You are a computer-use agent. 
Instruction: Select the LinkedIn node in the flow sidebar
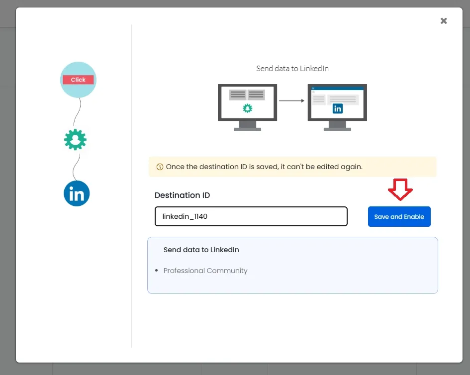[x=77, y=193]
